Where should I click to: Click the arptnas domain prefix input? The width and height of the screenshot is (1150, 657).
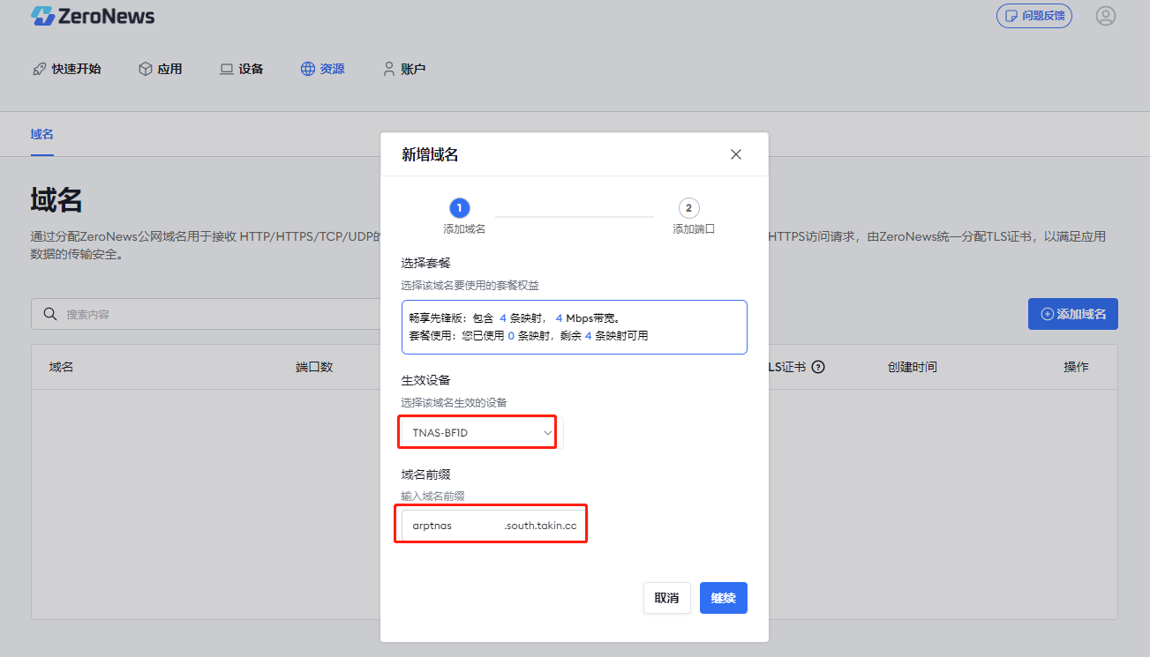click(451, 526)
